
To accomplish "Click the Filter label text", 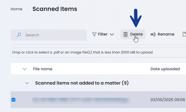I will [x=103, y=34].
